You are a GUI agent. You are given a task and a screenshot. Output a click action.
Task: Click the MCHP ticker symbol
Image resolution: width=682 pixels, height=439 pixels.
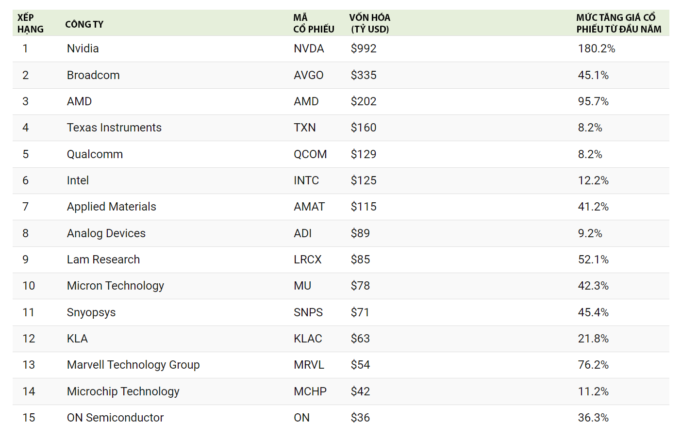(x=310, y=391)
